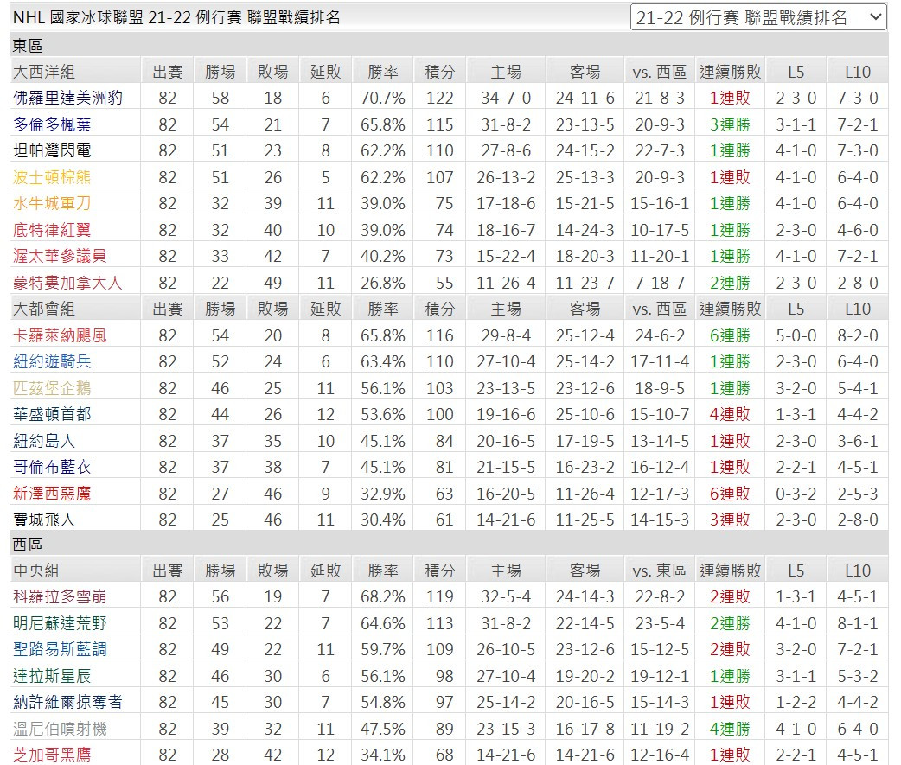Open the 多倫多楓葉 team link
This screenshot has height=765, width=901.
[52, 124]
